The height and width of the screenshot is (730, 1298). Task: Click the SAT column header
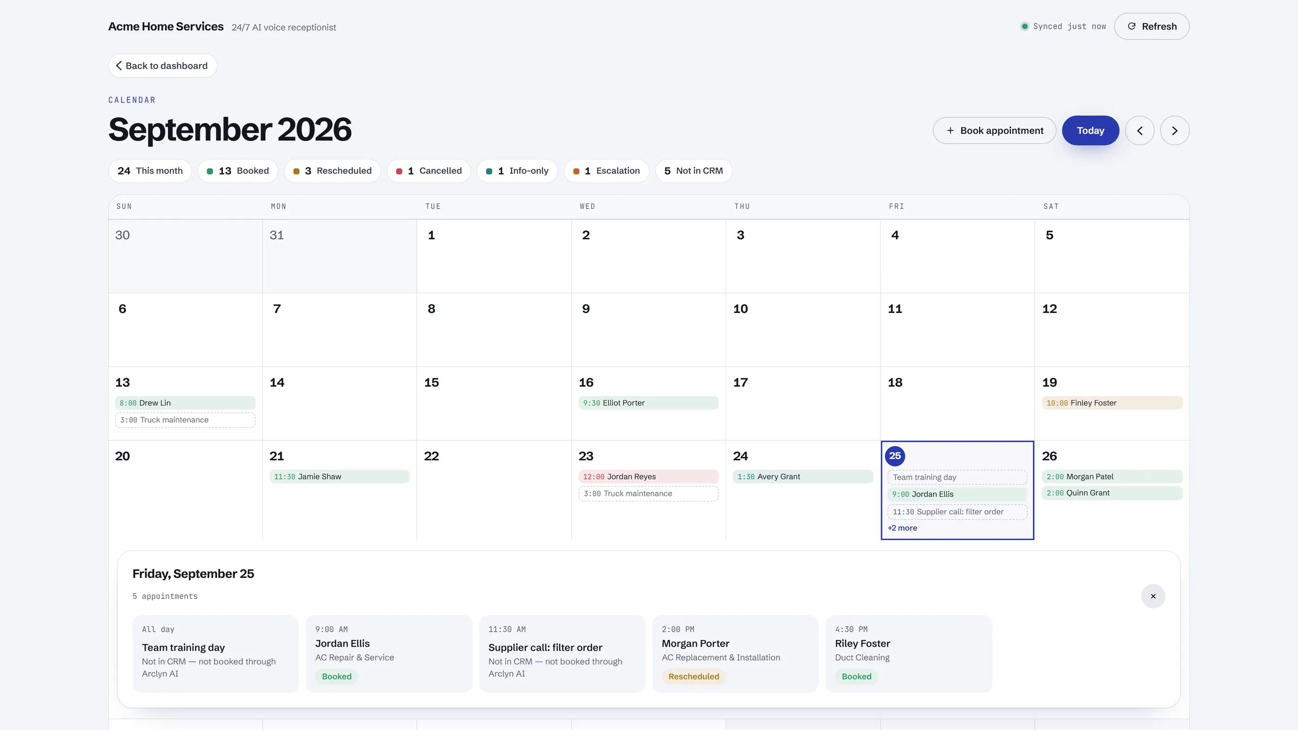(x=1051, y=207)
